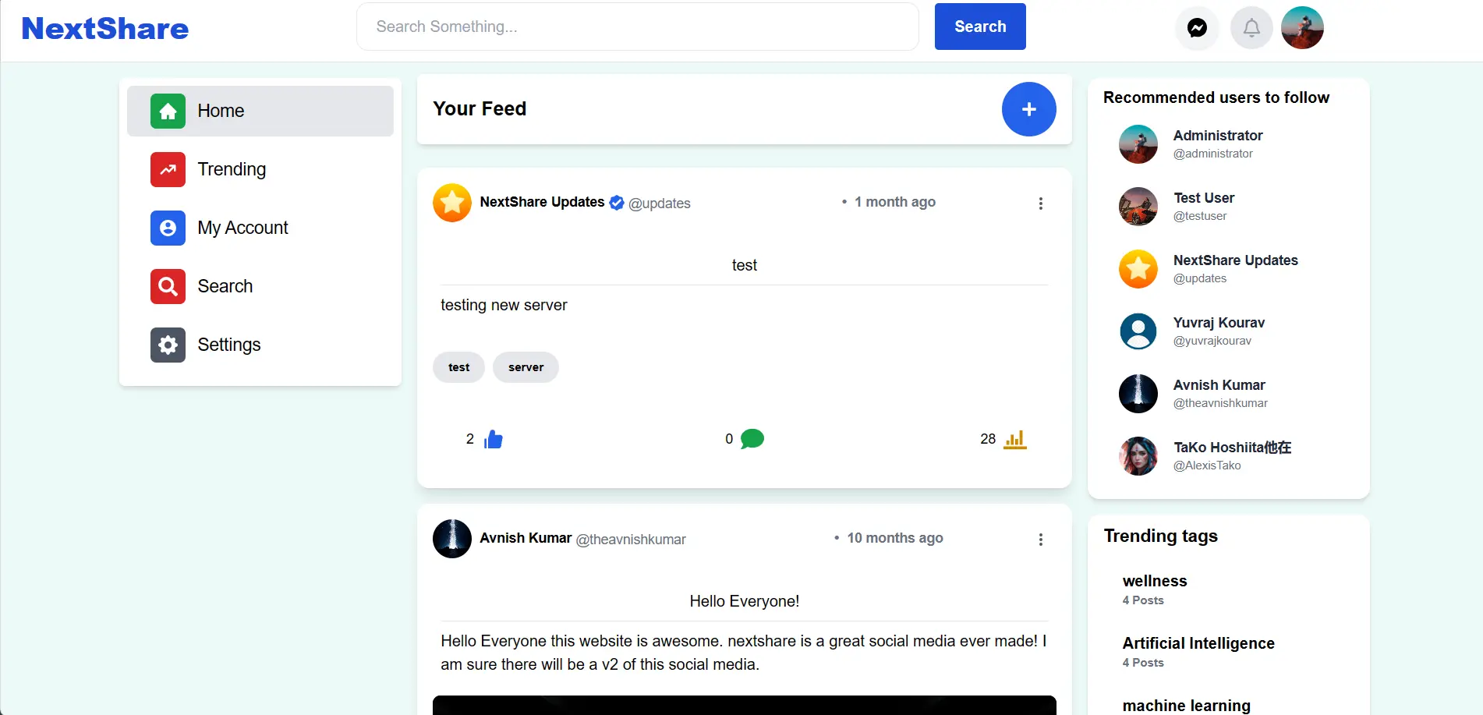This screenshot has width=1483, height=715.
Task: Open the notifications bell
Action: pyautogui.click(x=1251, y=27)
